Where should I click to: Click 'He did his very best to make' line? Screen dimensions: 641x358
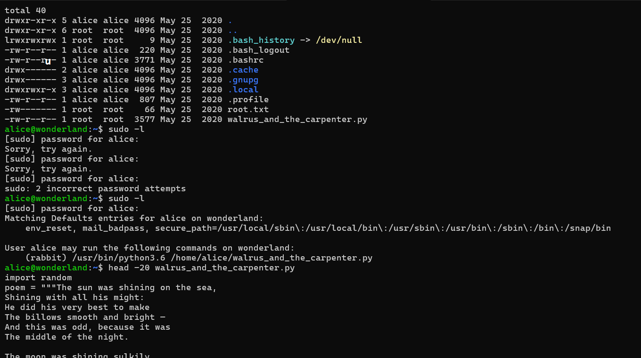[77, 307]
